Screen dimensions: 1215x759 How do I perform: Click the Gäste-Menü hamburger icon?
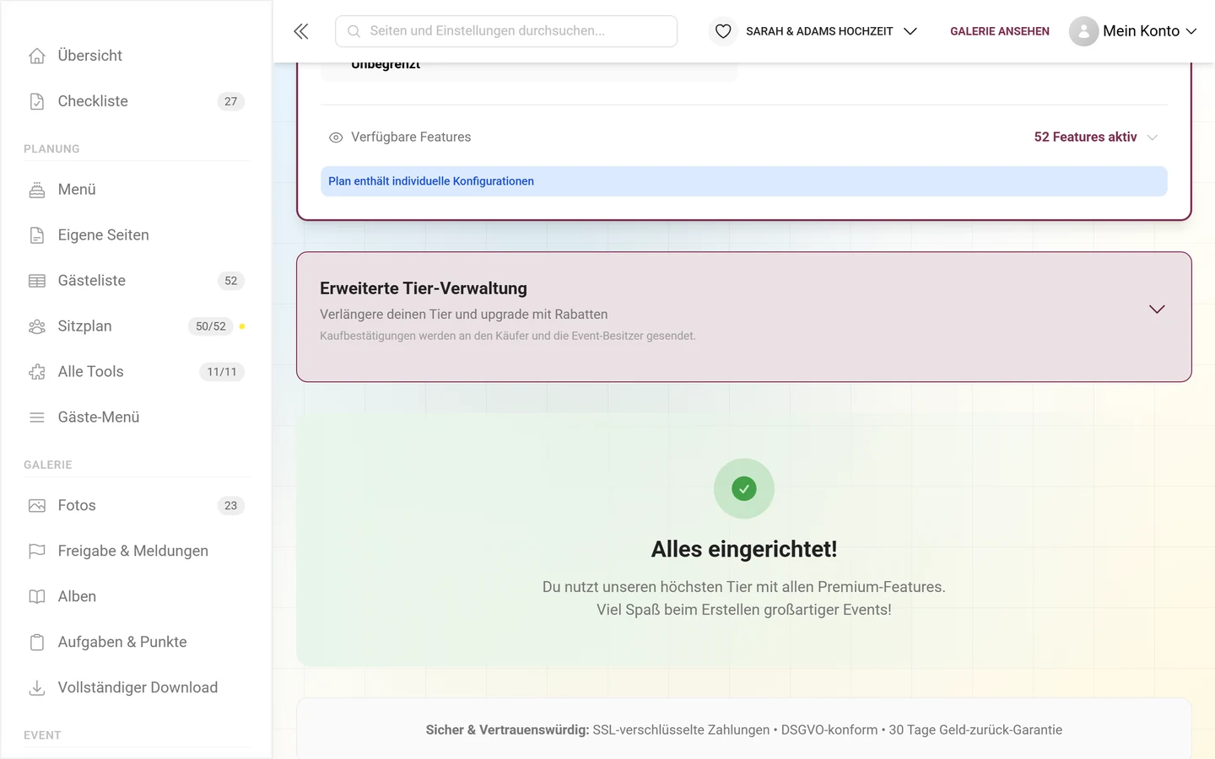coord(37,417)
